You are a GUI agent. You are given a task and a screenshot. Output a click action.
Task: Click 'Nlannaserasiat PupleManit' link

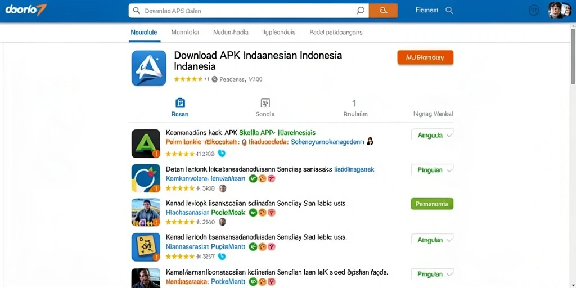click(x=206, y=247)
